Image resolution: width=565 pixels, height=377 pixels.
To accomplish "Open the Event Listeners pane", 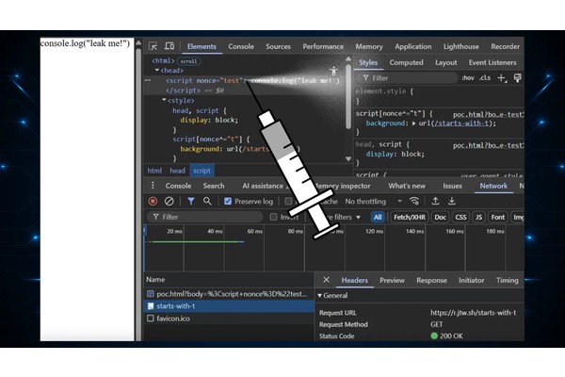I will (492, 62).
